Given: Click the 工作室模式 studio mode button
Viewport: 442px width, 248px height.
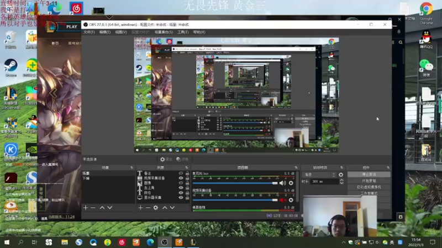Looking at the screenshot, I should click(x=369, y=193).
